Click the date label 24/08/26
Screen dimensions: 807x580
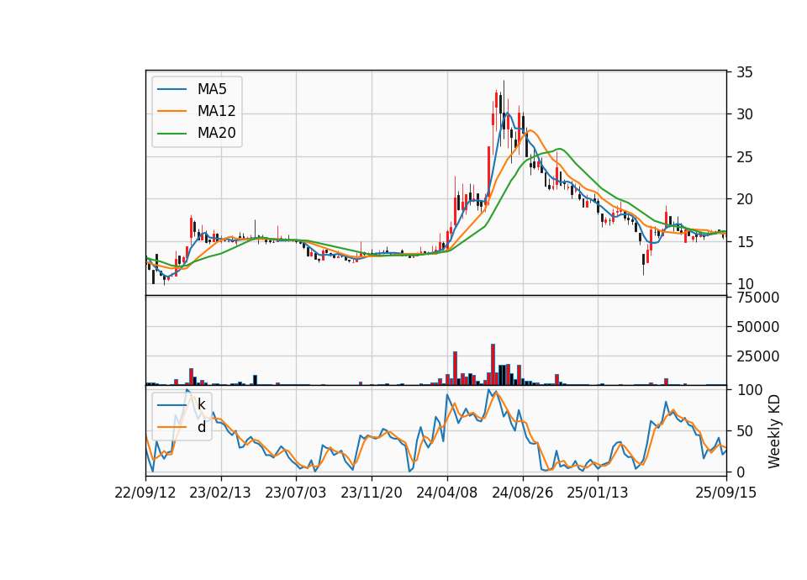[x=522, y=493]
